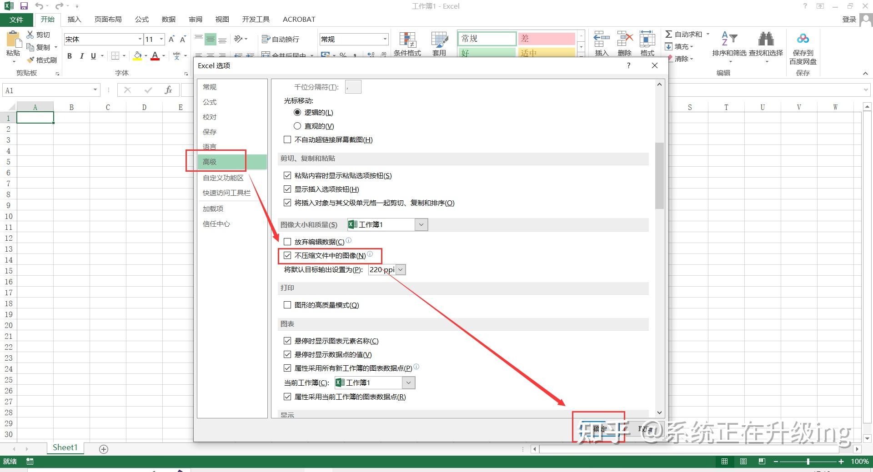Switch to the 插入 ribbon tab
Image resolution: width=873 pixels, height=472 pixels.
pyautogui.click(x=74, y=19)
